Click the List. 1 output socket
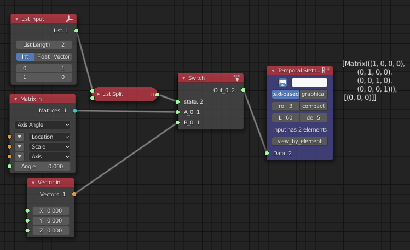Screen dimensions: 410x250 76,31
